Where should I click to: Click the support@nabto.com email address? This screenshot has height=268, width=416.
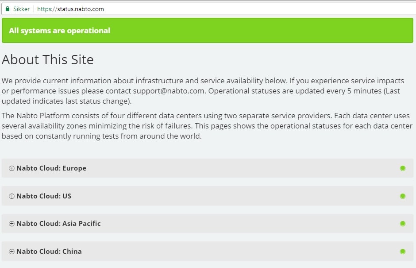tap(169, 91)
